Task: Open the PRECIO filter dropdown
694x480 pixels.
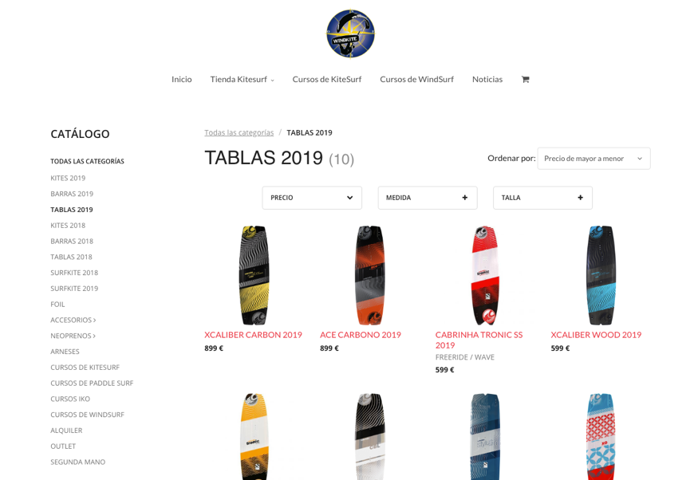Action: coord(312,198)
